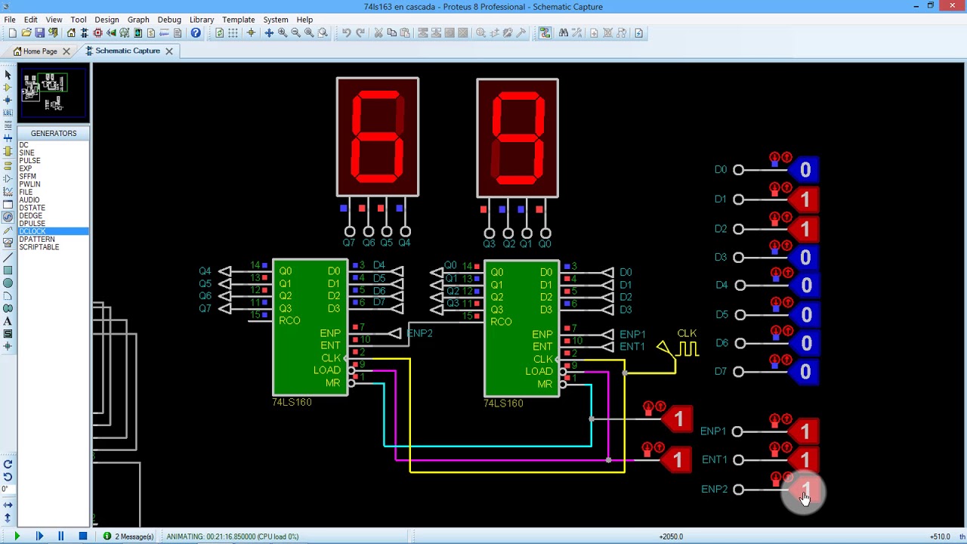Image resolution: width=967 pixels, height=544 pixels.
Task: Stop the simulation
Action: pos(83,536)
